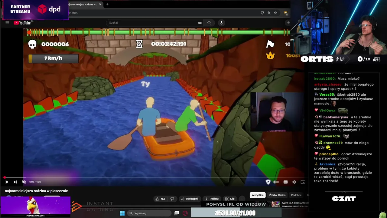The height and width of the screenshot is (218, 387).
Task: Open Task View on the taskbar
Action: [x=177, y=213]
